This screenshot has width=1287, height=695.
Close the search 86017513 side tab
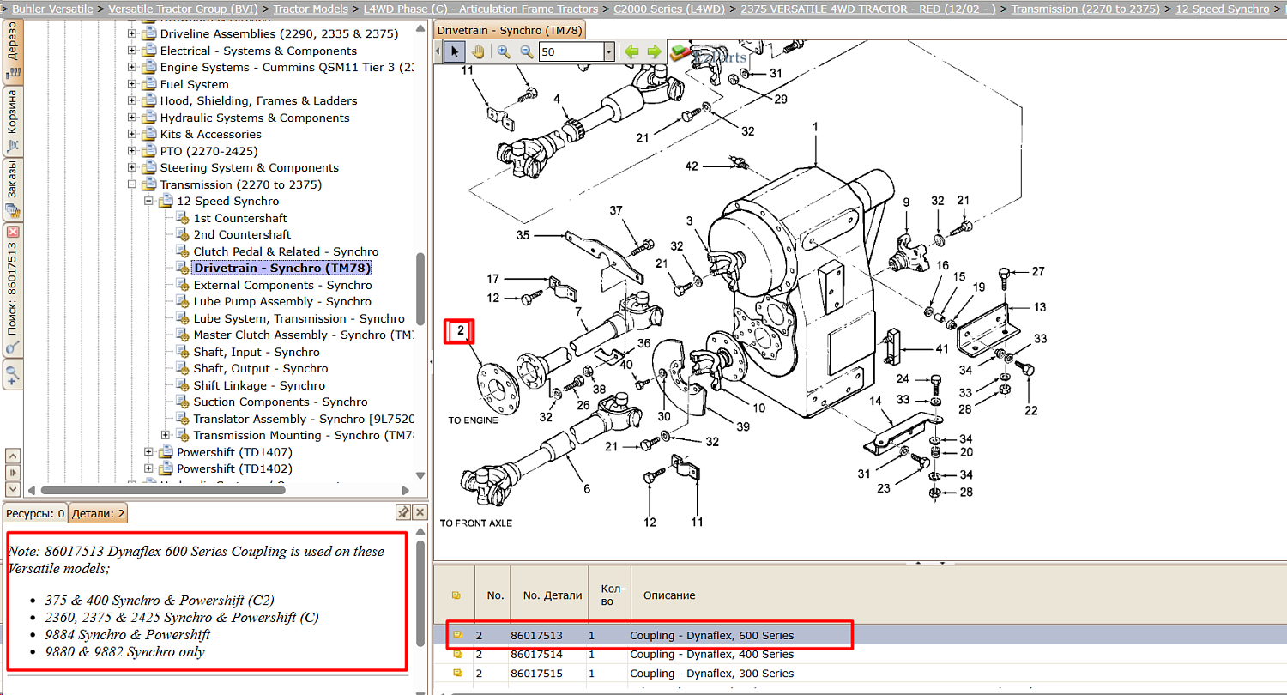tap(13, 232)
